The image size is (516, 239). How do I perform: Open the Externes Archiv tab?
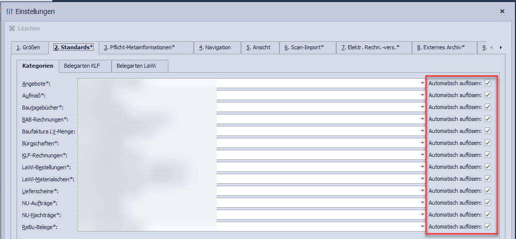[x=441, y=48]
